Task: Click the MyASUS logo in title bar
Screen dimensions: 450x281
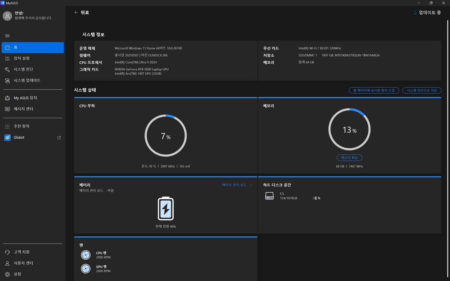Action: pyautogui.click(x=3, y=3)
